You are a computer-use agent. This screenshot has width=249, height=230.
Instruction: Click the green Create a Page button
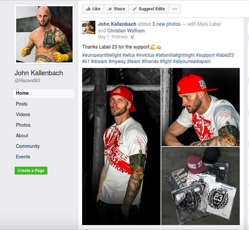pyautogui.click(x=31, y=171)
